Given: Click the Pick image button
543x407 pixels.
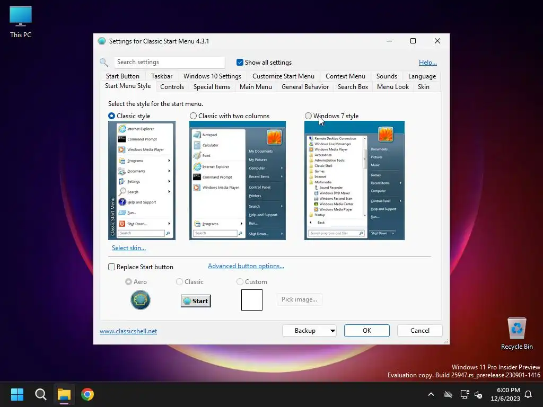Looking at the screenshot, I should pos(299,299).
